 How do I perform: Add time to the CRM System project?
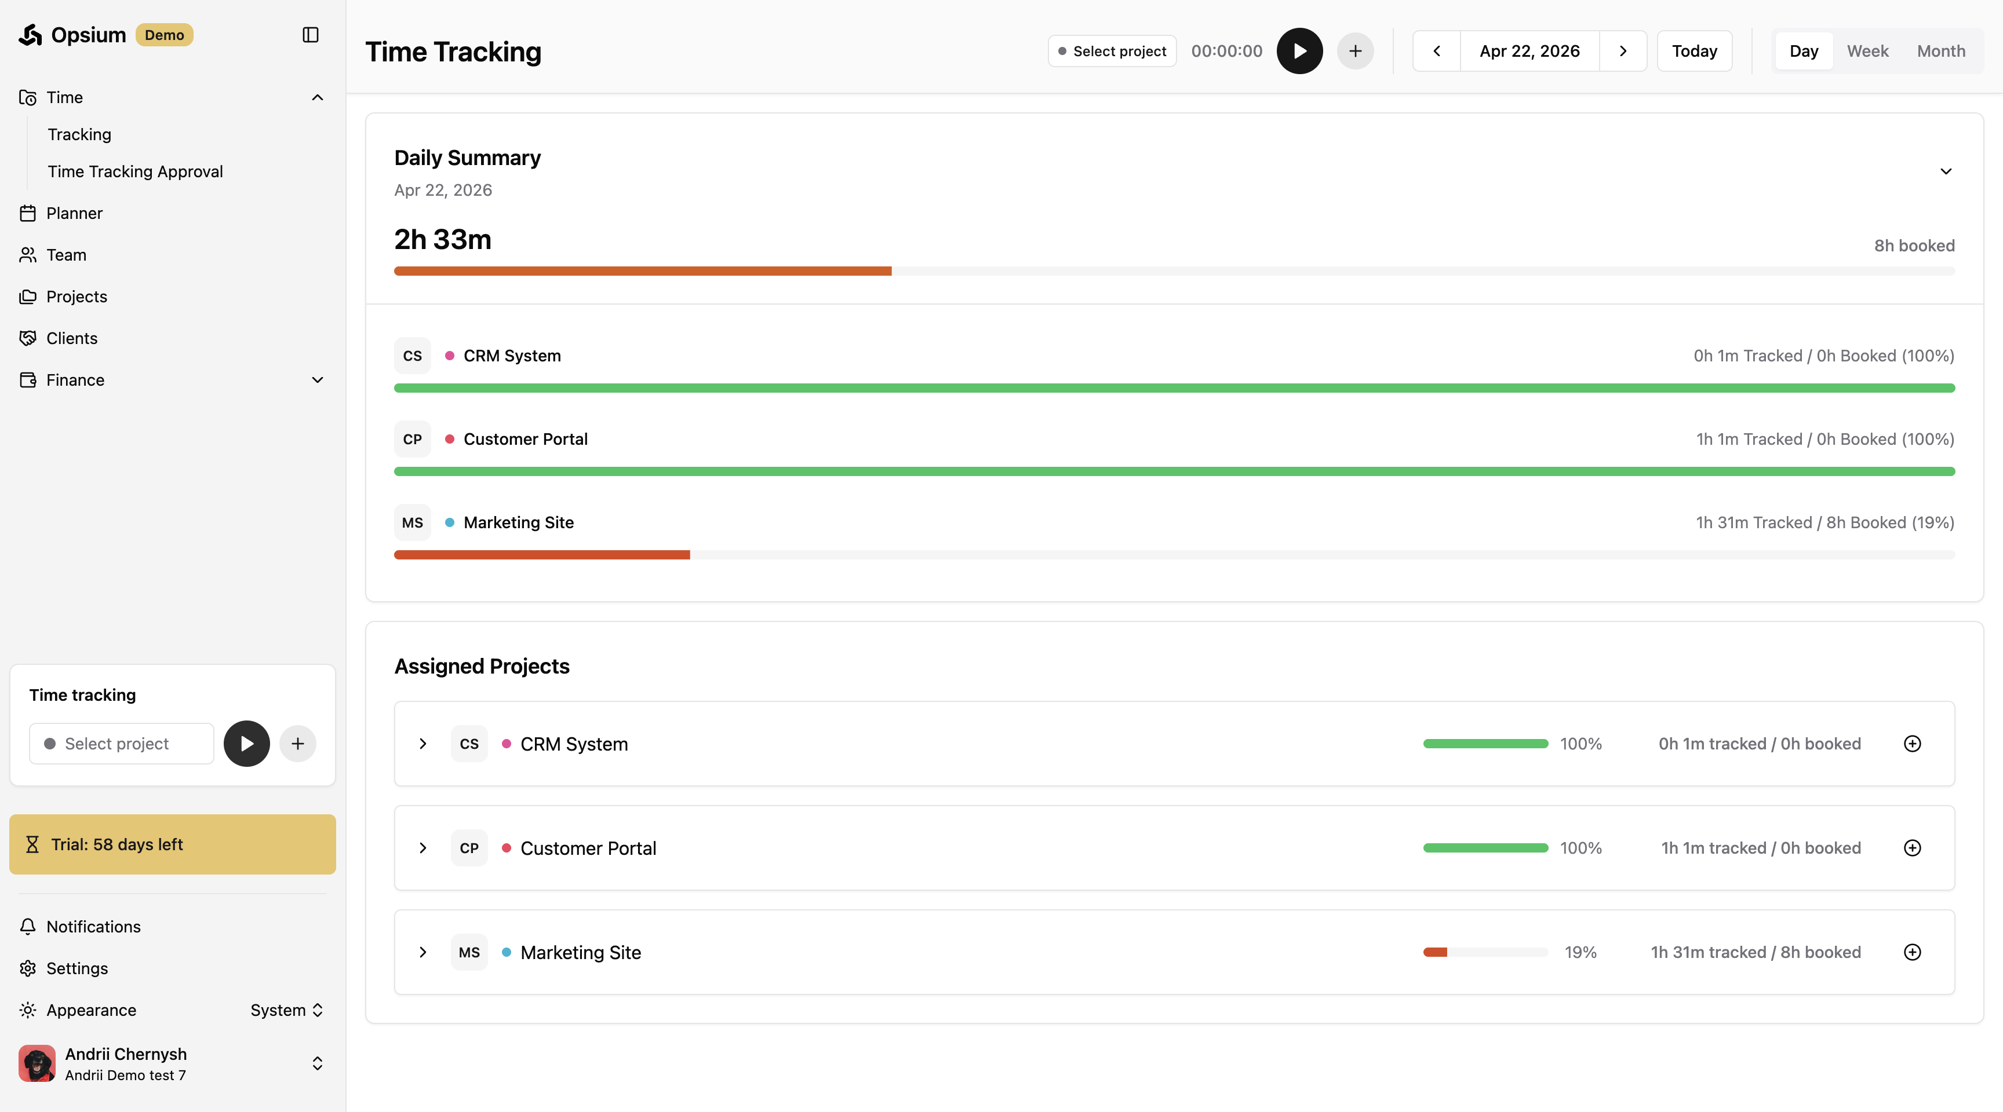[x=1912, y=744]
